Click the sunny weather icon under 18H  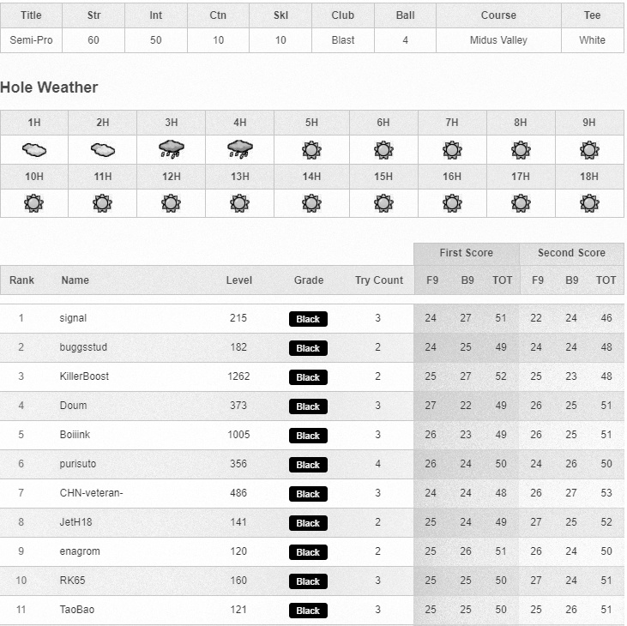[589, 204]
